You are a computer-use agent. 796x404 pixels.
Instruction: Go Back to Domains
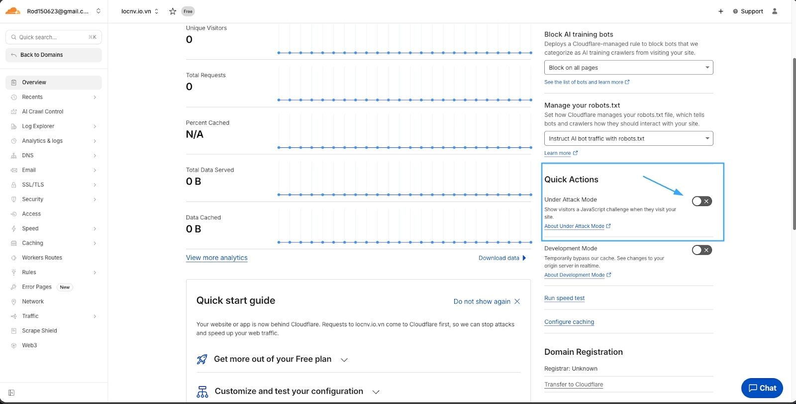pos(42,55)
